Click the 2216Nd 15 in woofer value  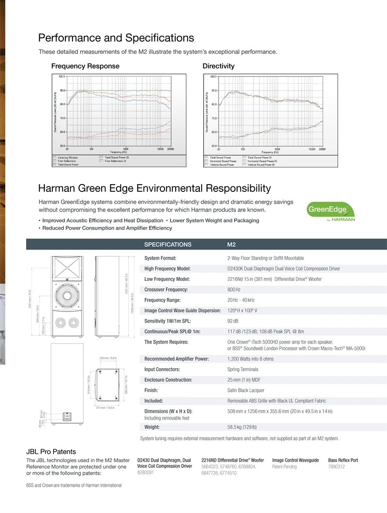click(274, 279)
